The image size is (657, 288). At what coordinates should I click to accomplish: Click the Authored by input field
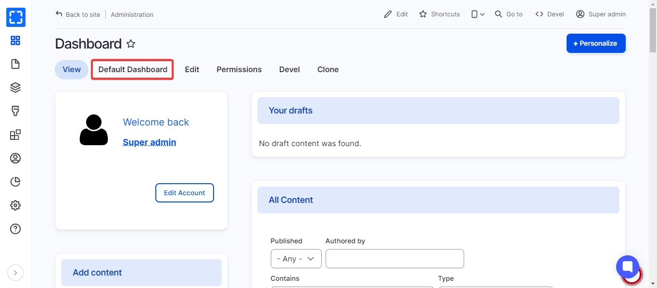[394, 259]
